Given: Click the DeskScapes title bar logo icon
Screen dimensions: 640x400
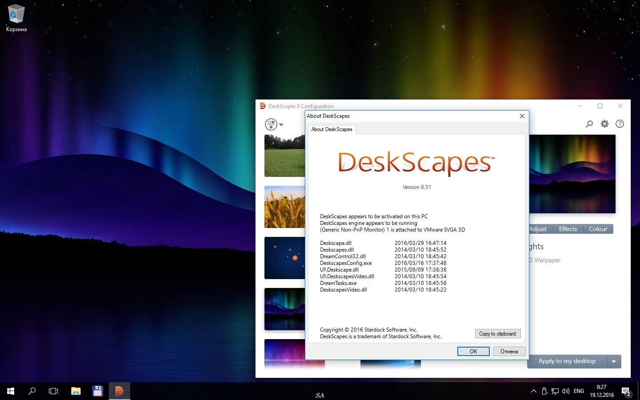Looking at the screenshot, I should [263, 106].
